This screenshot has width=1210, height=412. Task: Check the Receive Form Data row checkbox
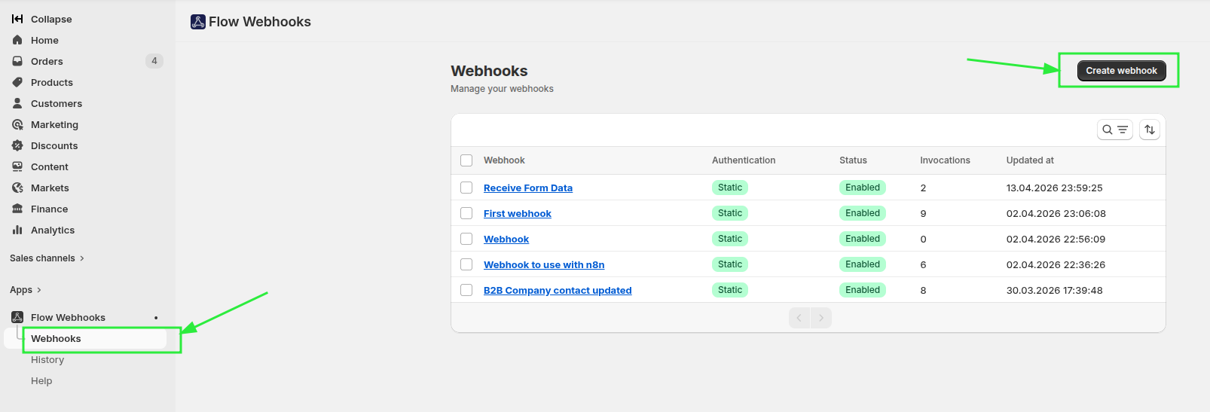tap(466, 188)
